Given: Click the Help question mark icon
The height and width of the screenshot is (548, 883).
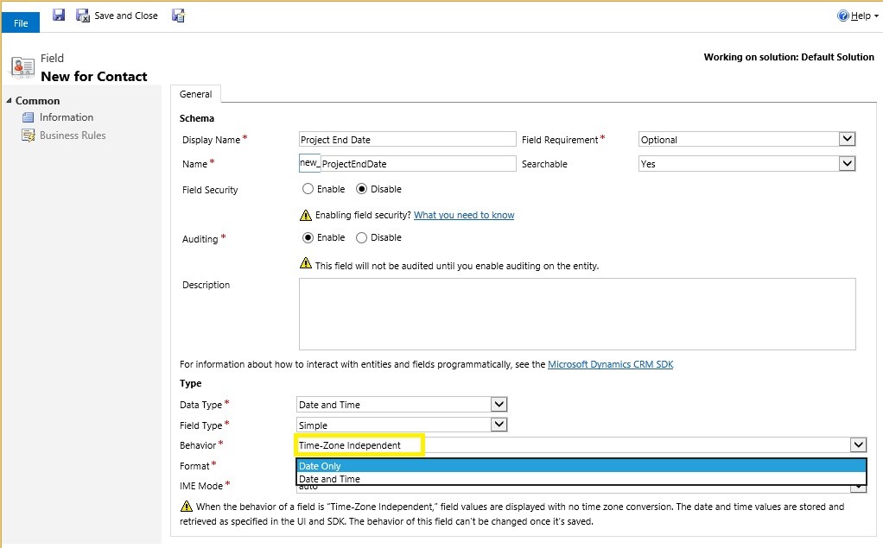Looking at the screenshot, I should (x=843, y=16).
